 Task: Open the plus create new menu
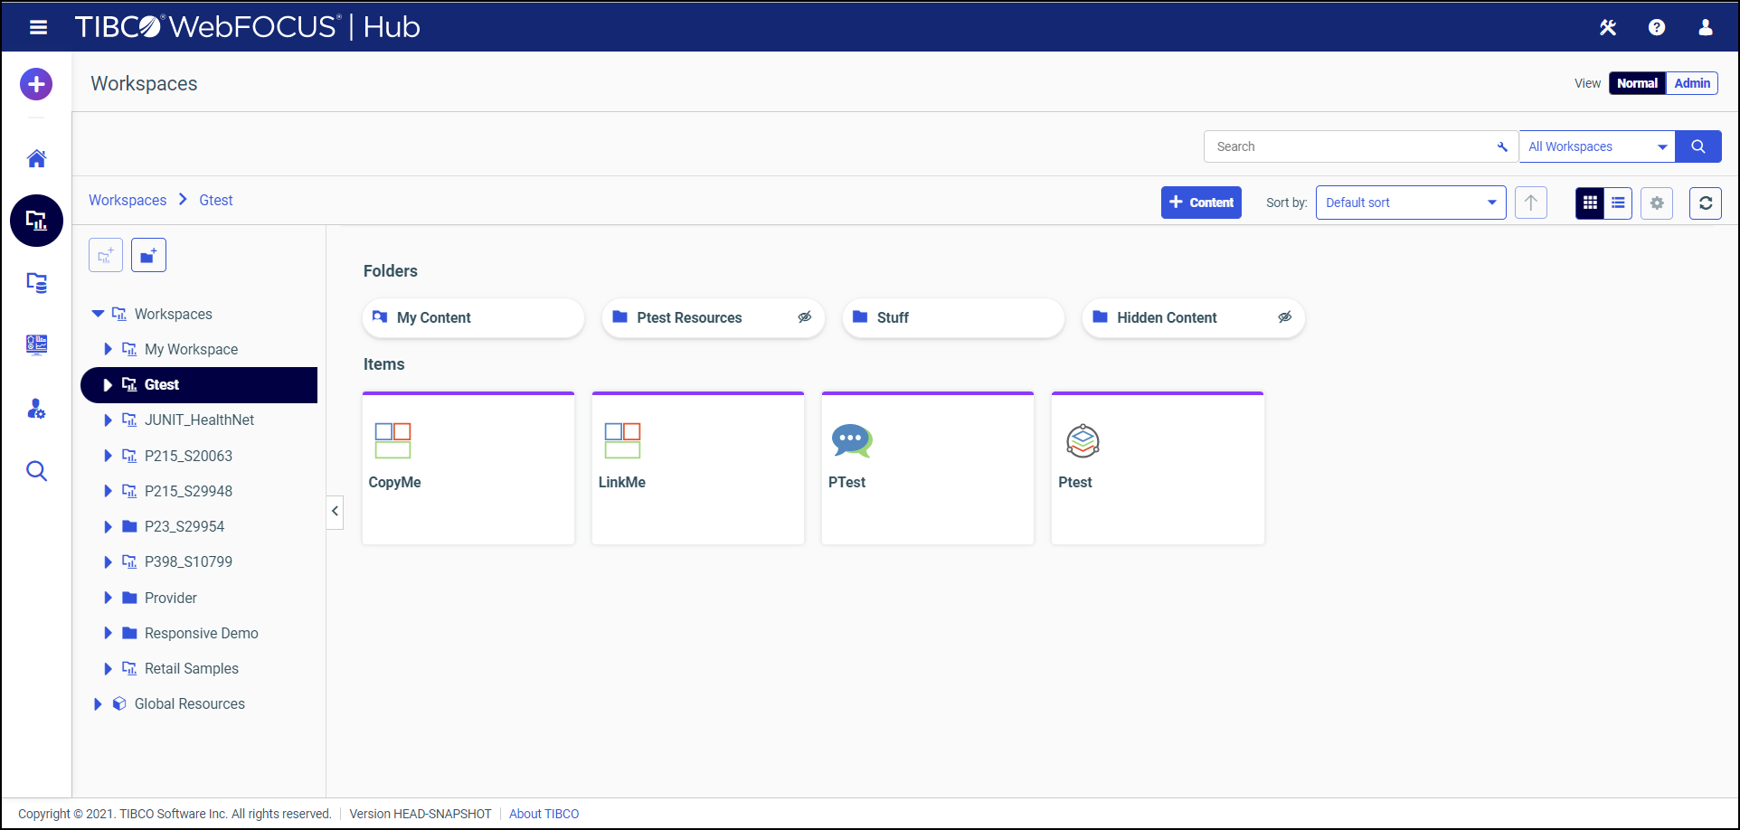pos(35,83)
